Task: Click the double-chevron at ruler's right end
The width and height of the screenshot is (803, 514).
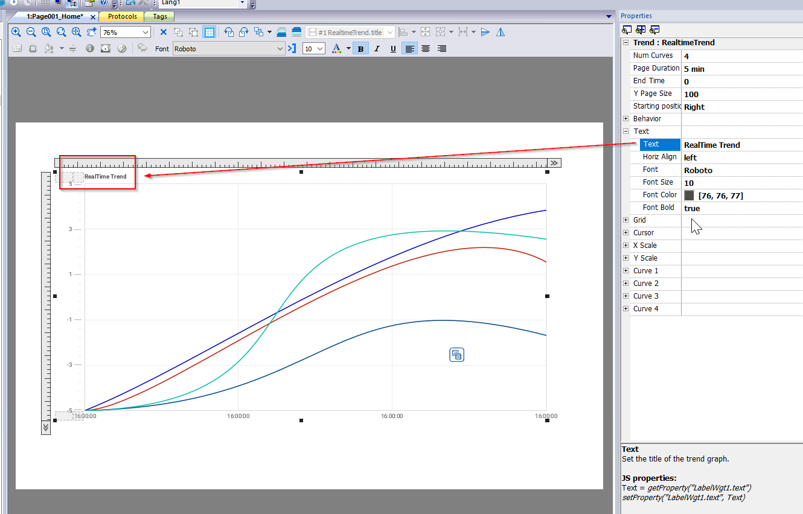Action: 554,163
